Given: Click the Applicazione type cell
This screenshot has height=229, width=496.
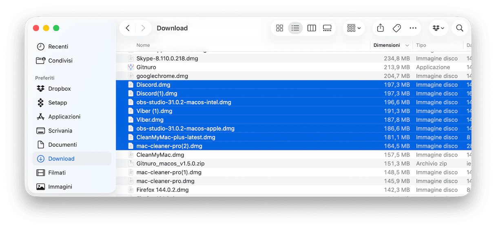Looking at the screenshot, I should 433,67.
